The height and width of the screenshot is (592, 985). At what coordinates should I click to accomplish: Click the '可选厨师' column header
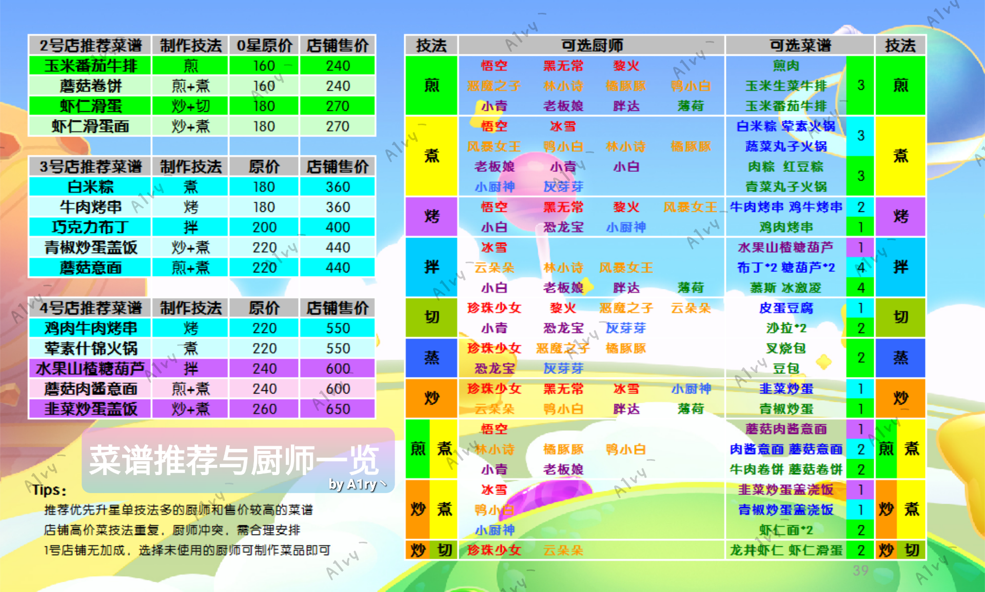pyautogui.click(x=592, y=45)
